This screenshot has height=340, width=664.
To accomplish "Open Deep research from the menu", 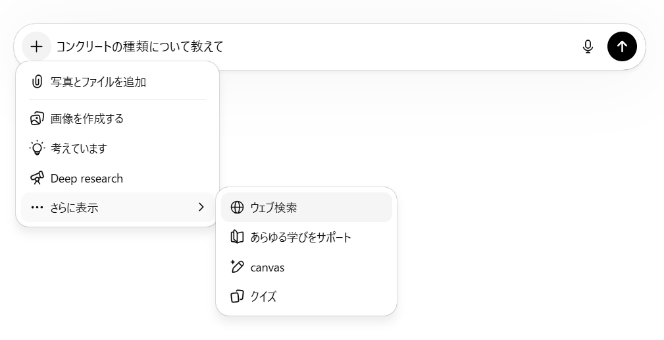I will tap(87, 179).
